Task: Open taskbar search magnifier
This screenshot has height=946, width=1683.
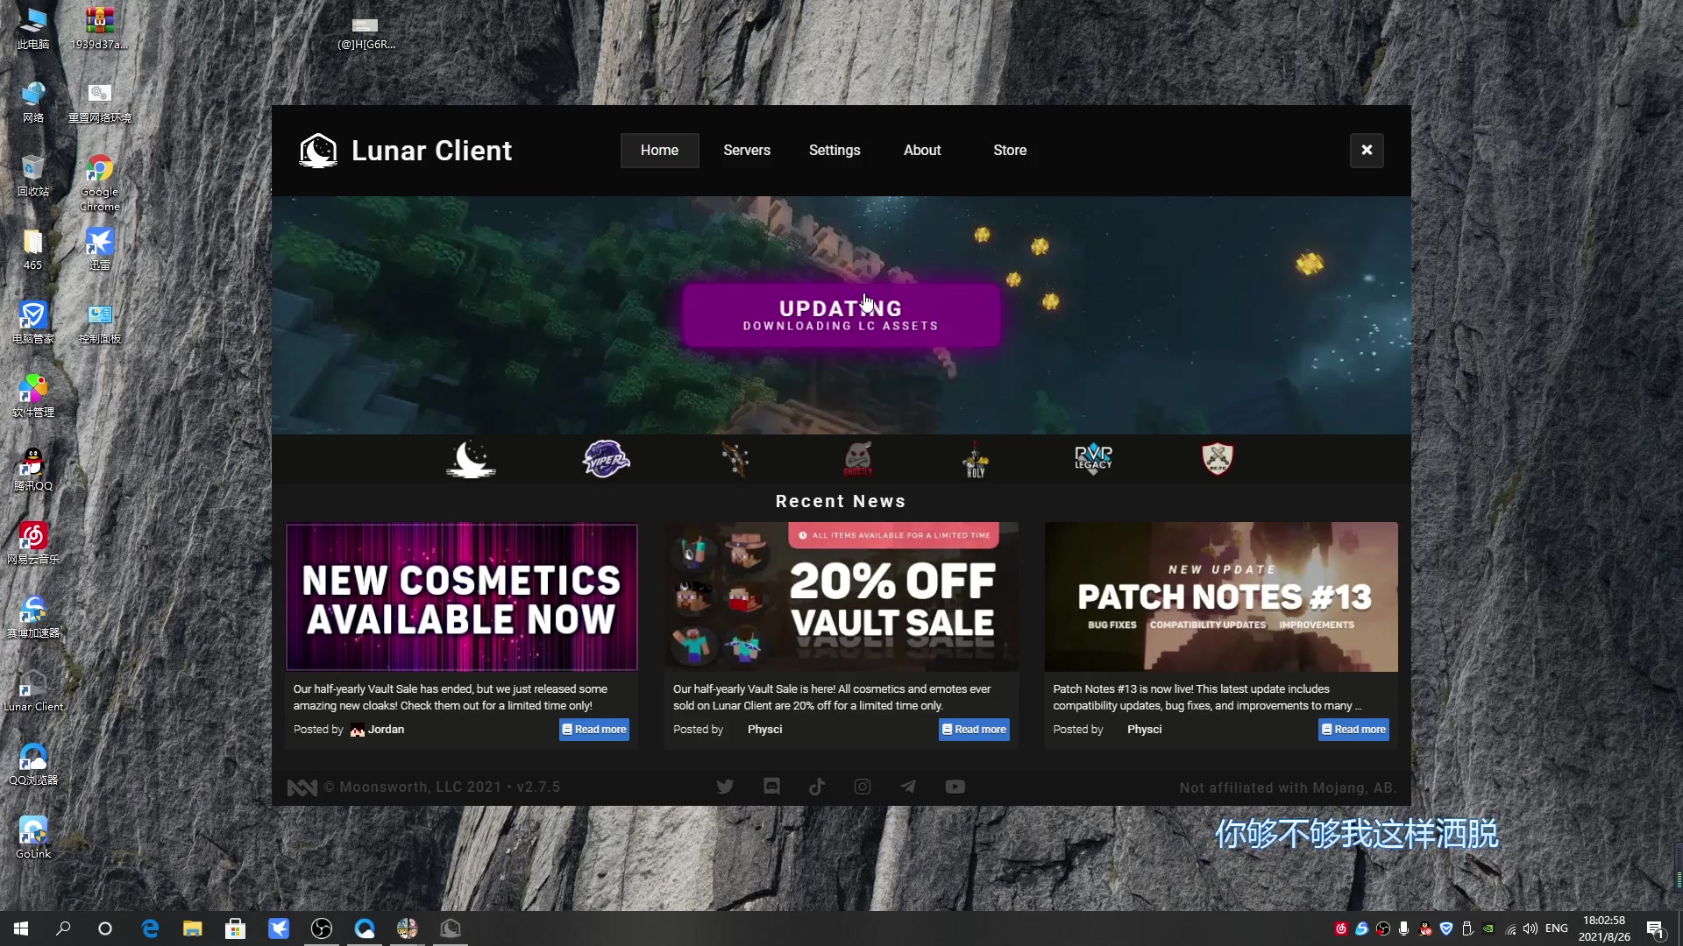Action: [x=63, y=928]
